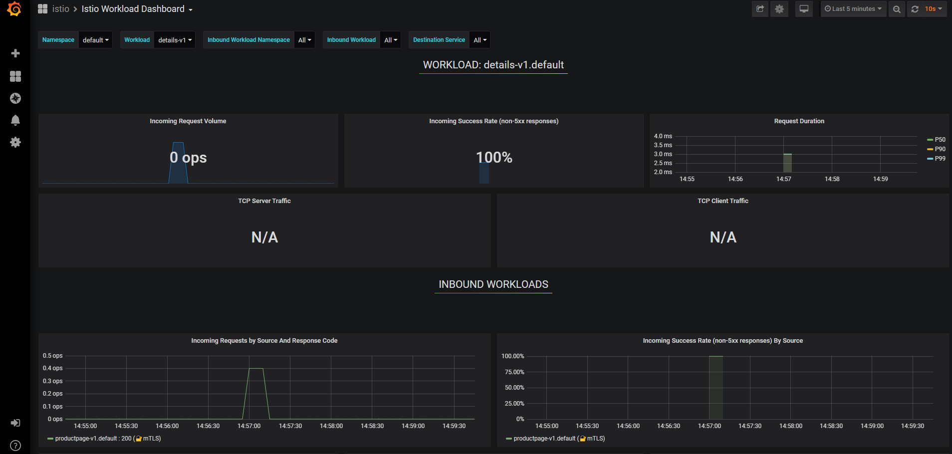Click the green bar in Success Rate By Source graph

pyautogui.click(x=716, y=388)
